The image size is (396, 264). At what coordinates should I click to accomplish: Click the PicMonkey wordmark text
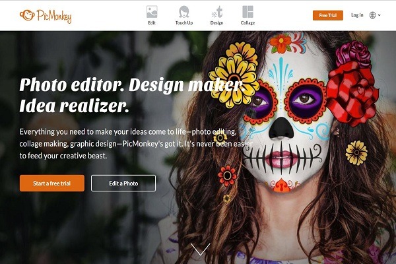coord(54,16)
